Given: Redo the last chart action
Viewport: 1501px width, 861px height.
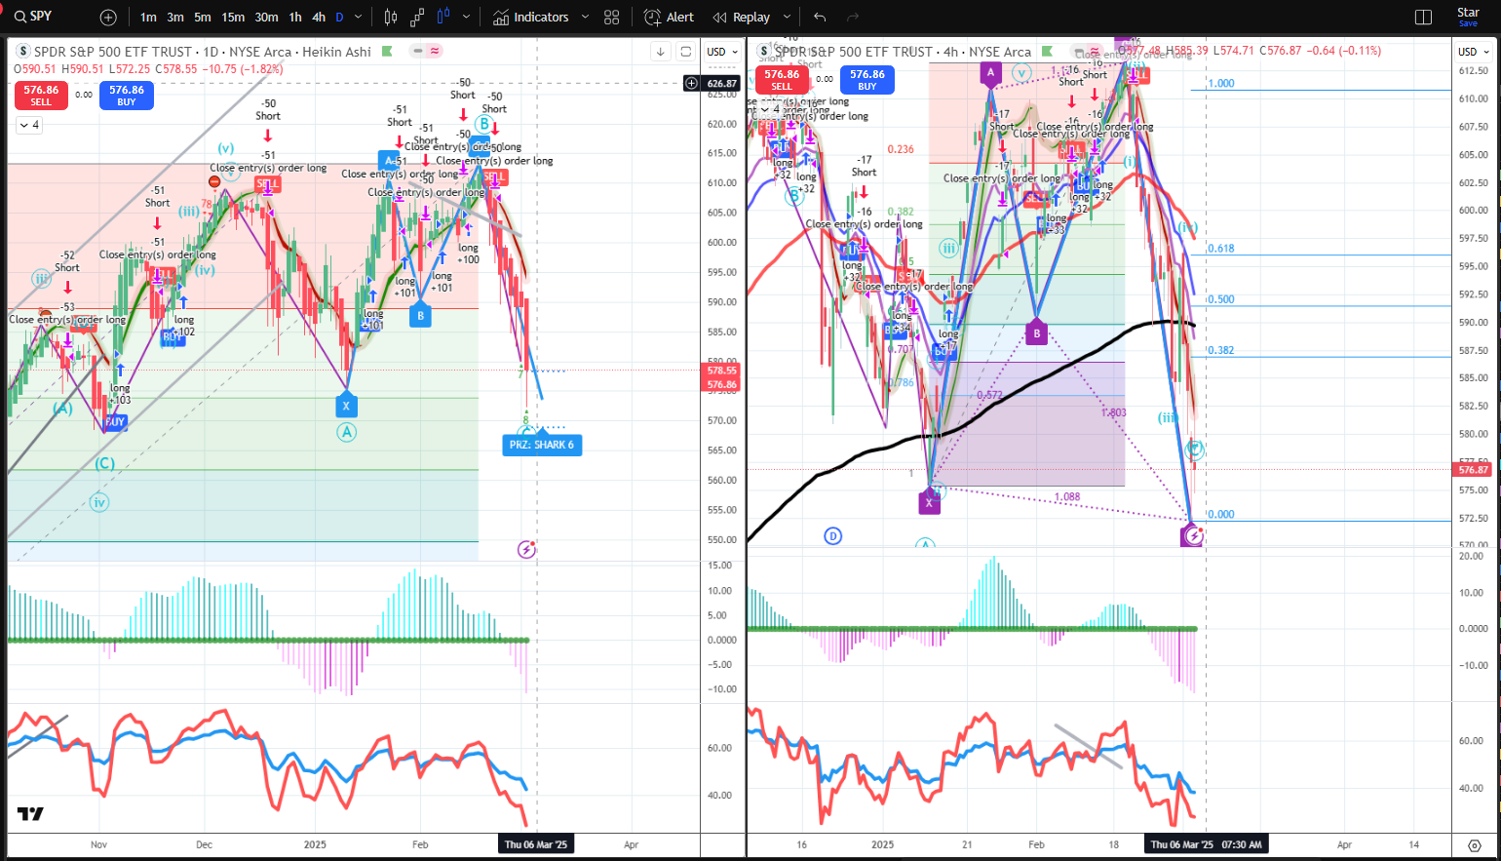Looking at the screenshot, I should click(853, 18).
